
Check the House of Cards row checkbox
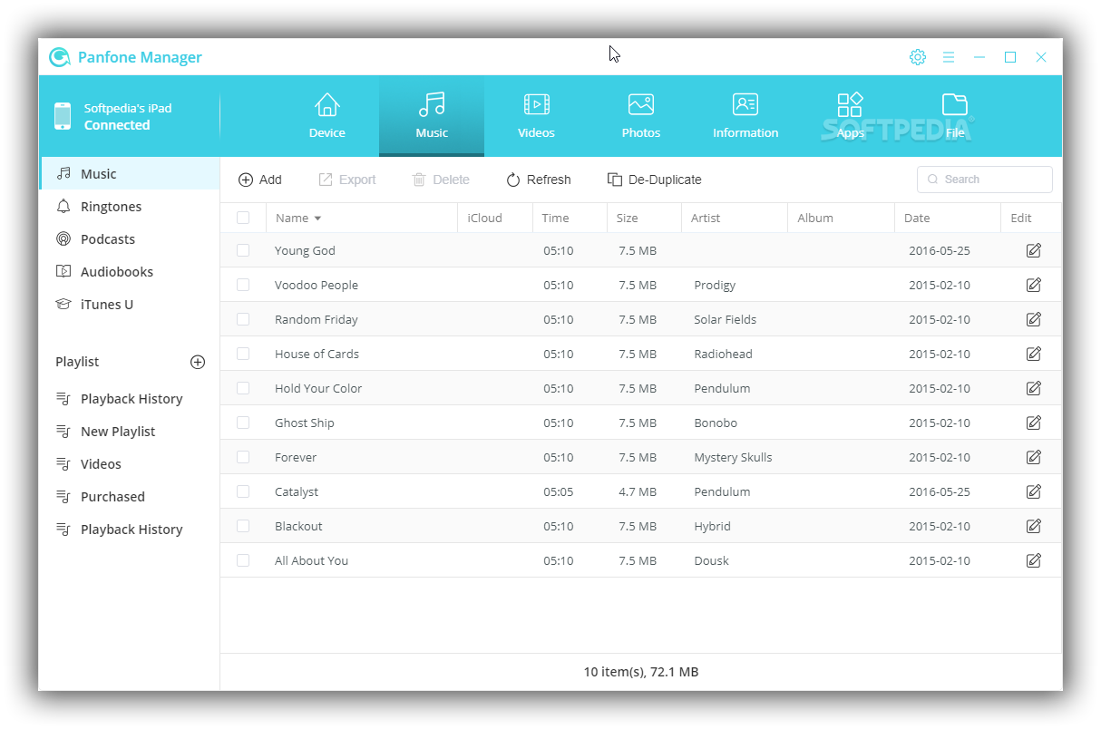(x=243, y=354)
